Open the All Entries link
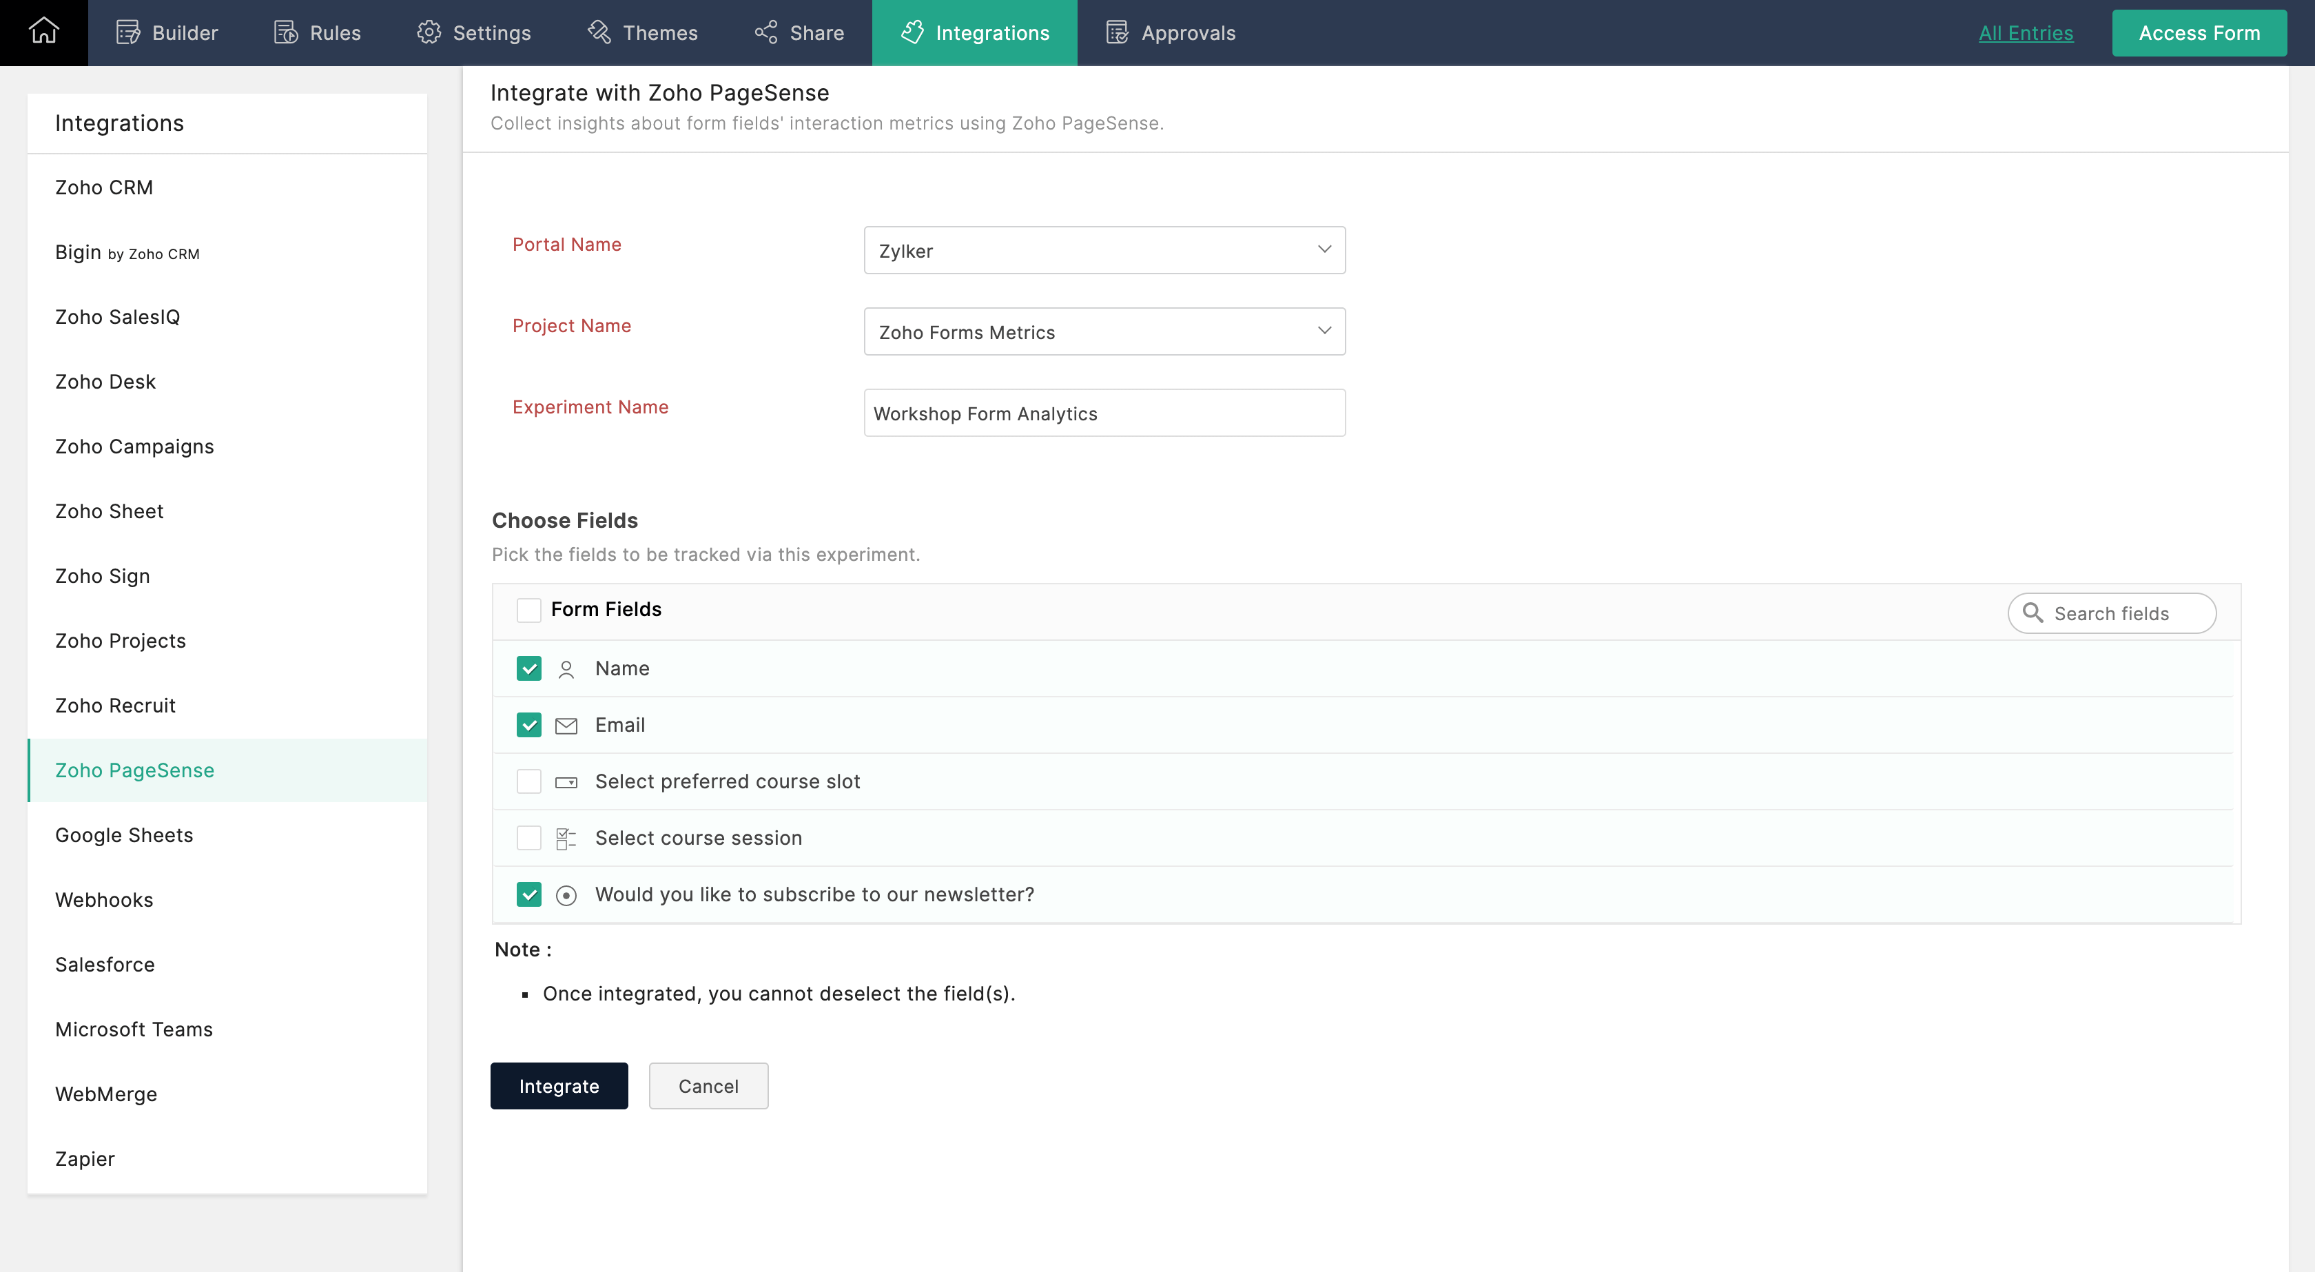This screenshot has height=1272, width=2315. (2026, 33)
